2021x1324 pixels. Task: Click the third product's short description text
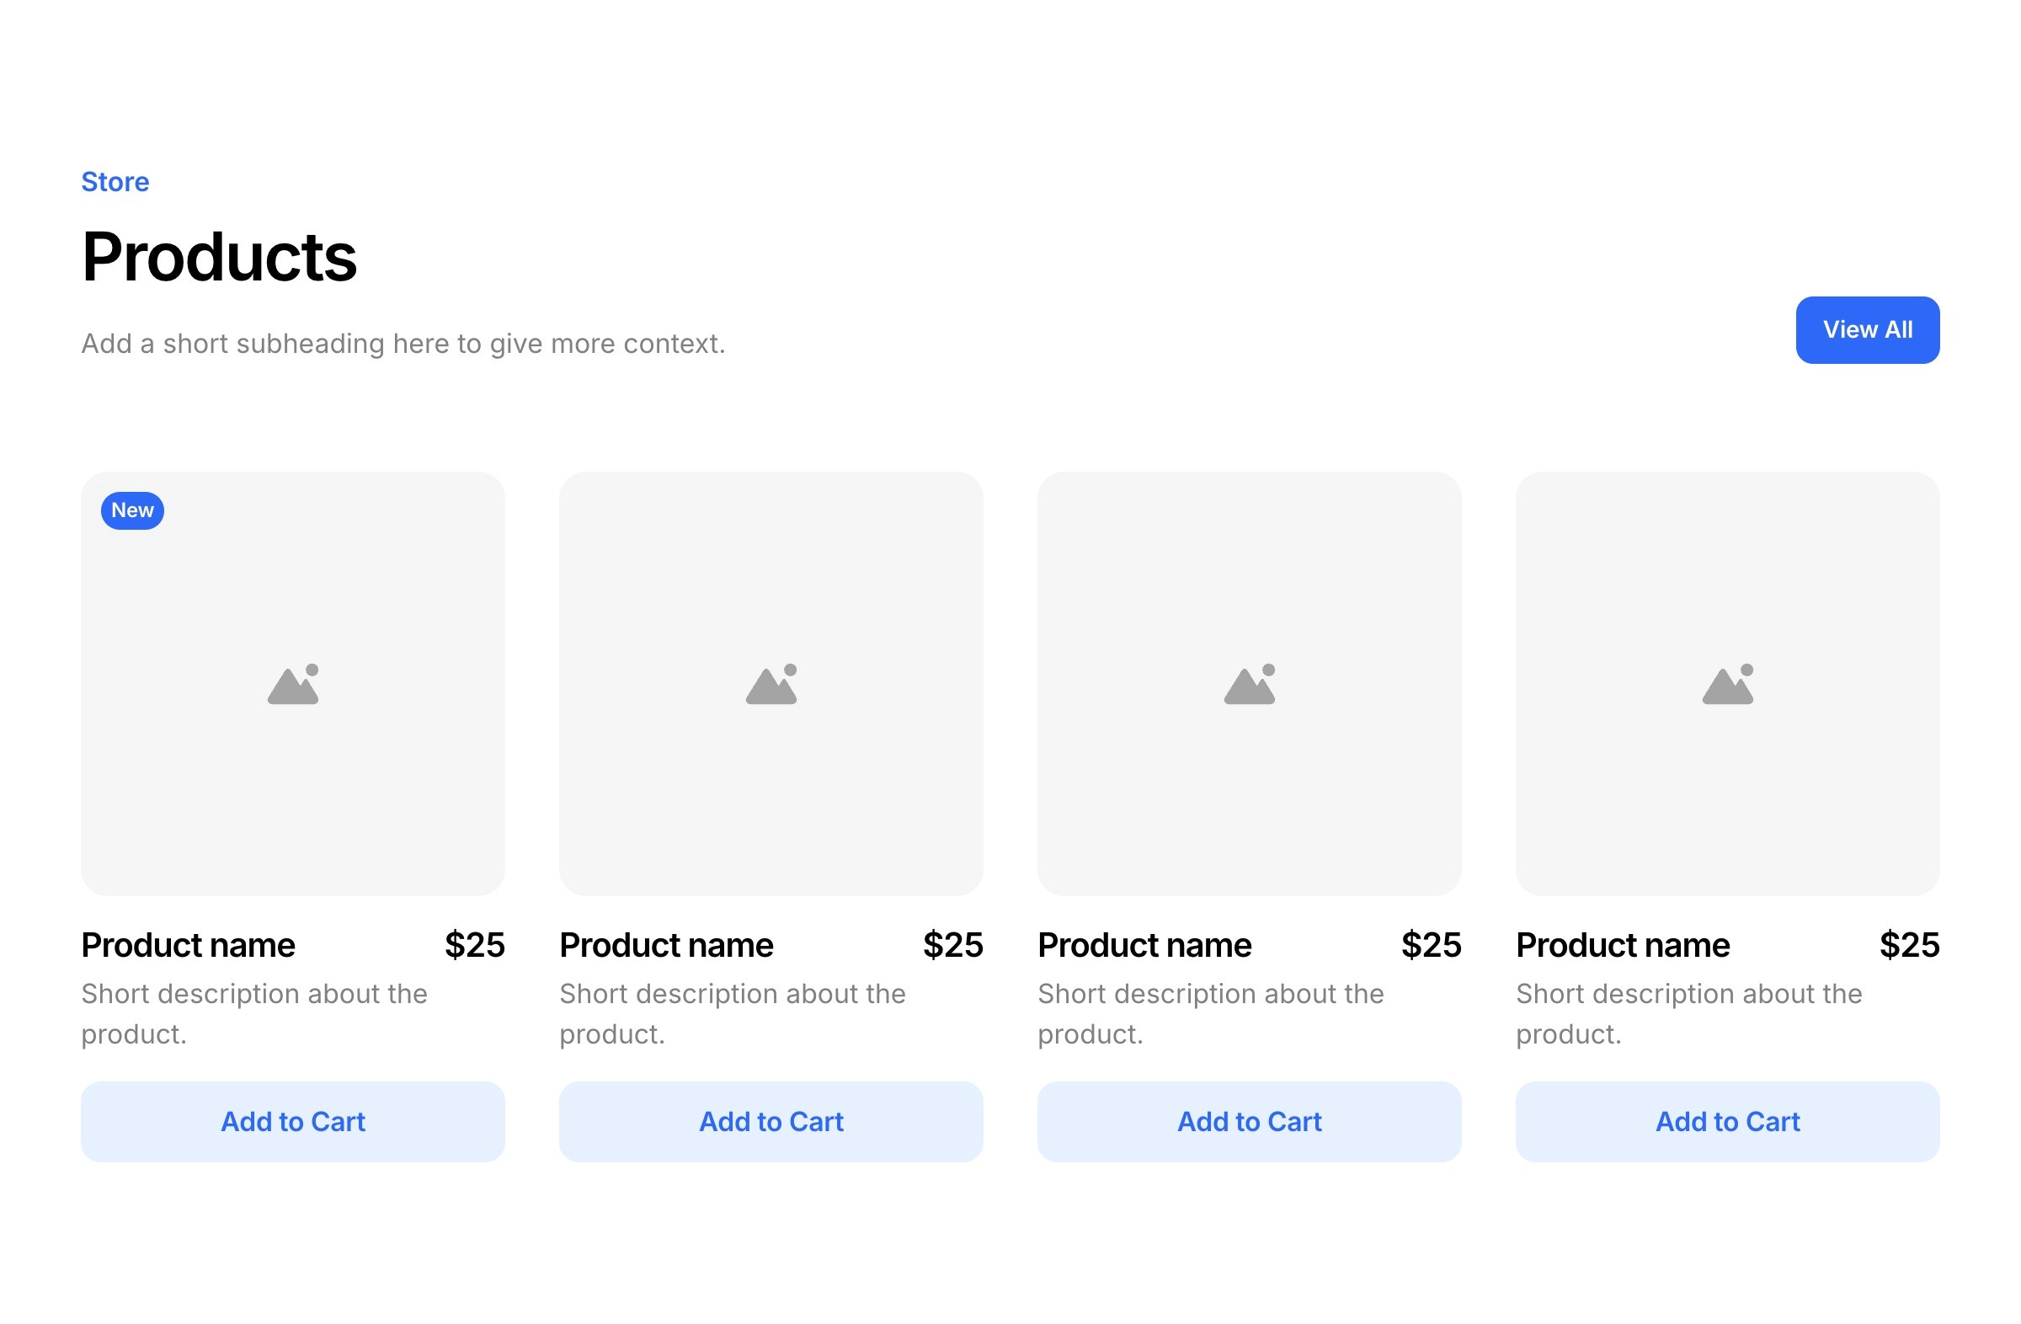click(x=1210, y=1013)
